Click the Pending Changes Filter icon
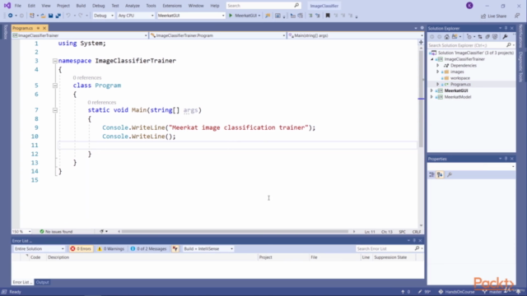Viewport: 527px width, 296px height. pyautogui.click(x=469, y=36)
